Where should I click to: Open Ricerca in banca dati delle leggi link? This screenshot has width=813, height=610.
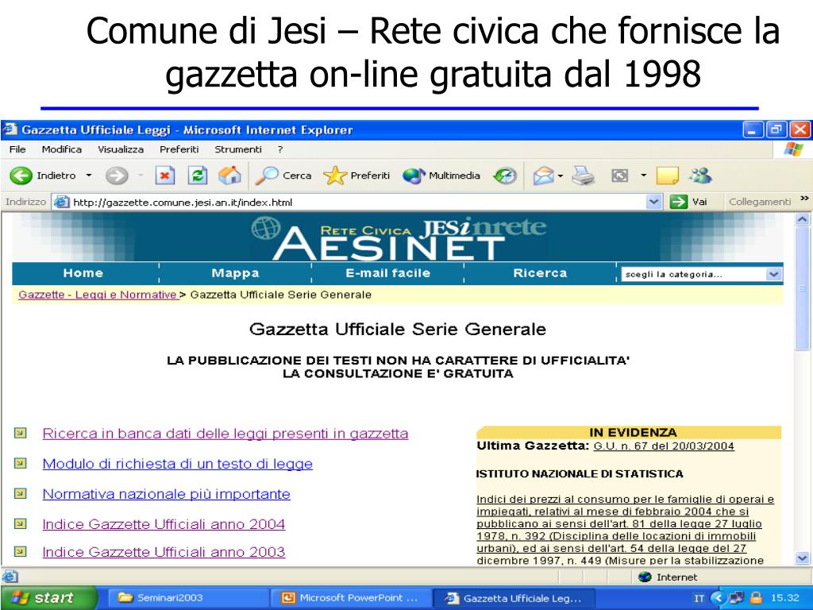click(x=225, y=434)
